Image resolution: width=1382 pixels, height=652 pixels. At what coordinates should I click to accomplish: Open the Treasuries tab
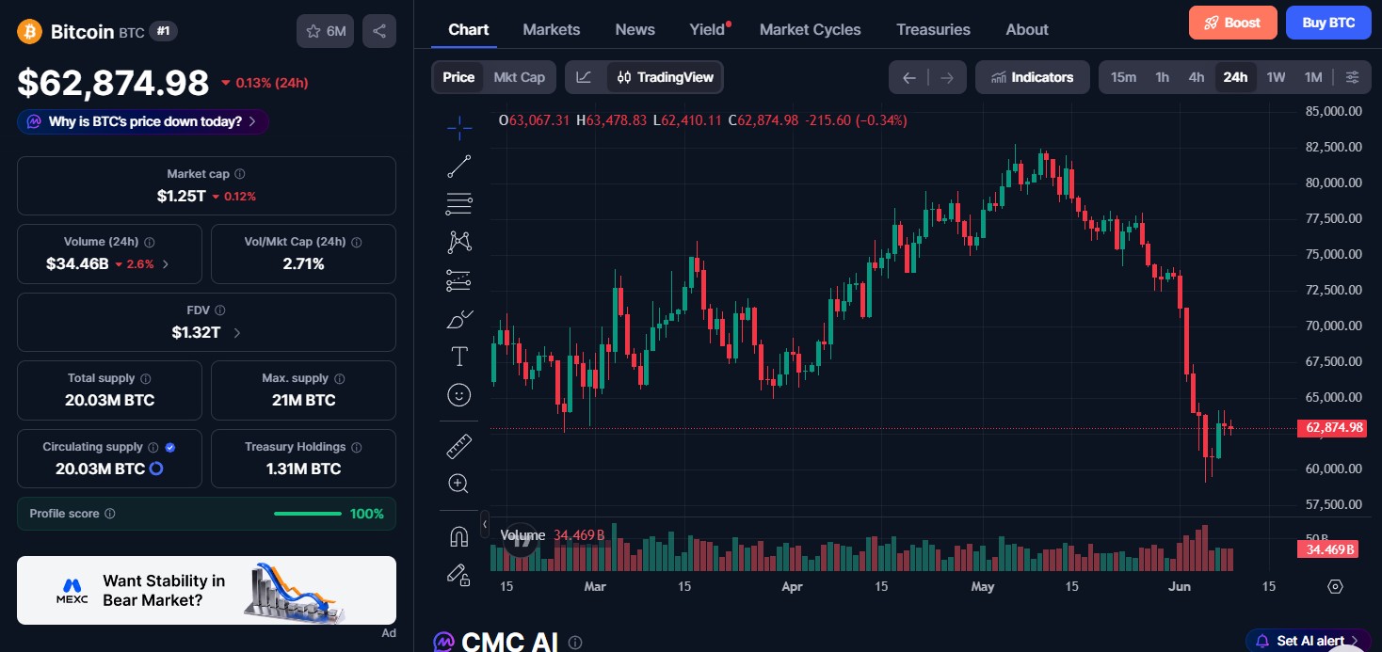pos(933,29)
